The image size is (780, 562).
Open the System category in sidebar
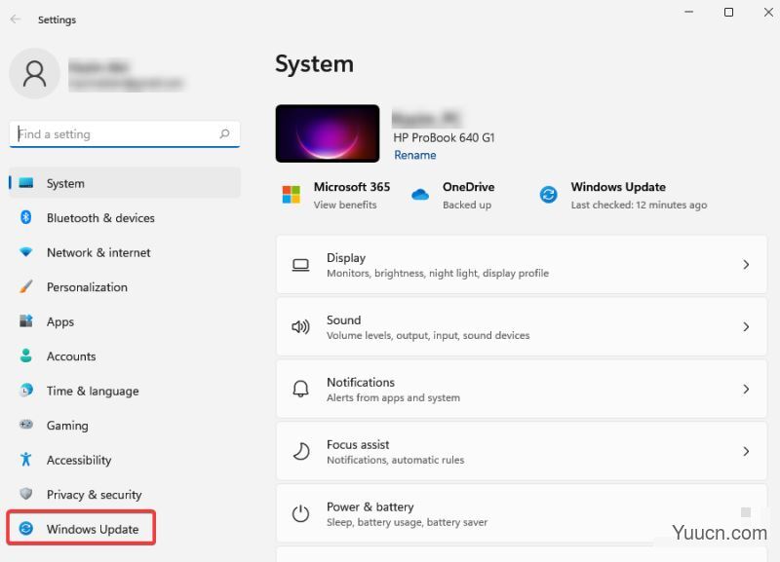tap(125, 183)
